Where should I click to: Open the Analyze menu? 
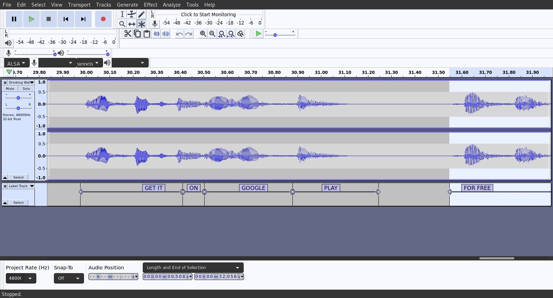[x=172, y=5]
